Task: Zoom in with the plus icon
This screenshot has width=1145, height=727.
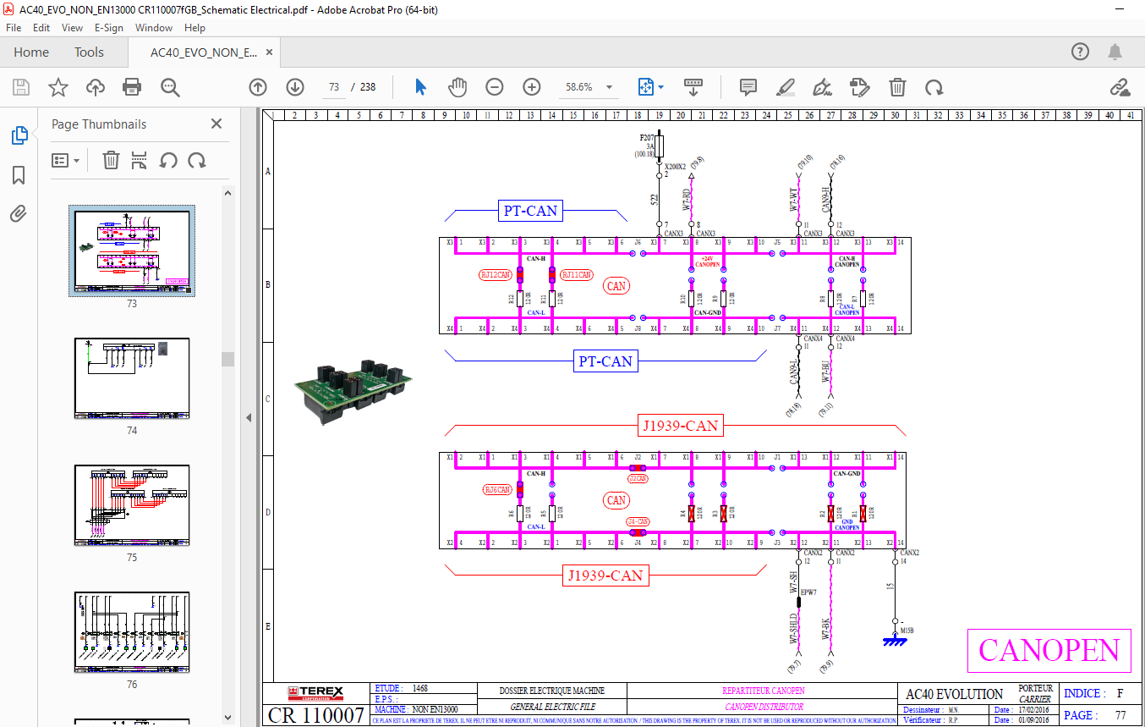Action: pos(532,87)
